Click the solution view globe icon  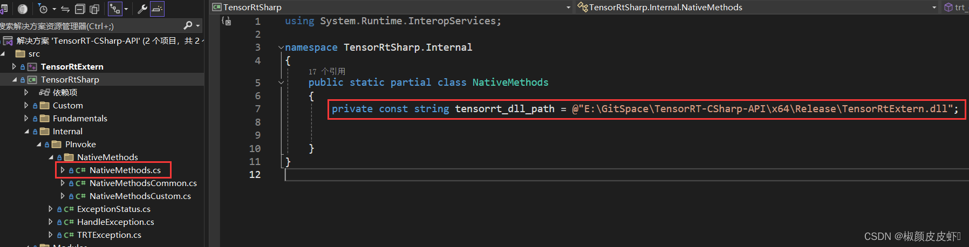23,9
